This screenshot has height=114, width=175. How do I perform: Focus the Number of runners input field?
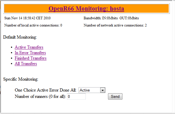click(76, 96)
